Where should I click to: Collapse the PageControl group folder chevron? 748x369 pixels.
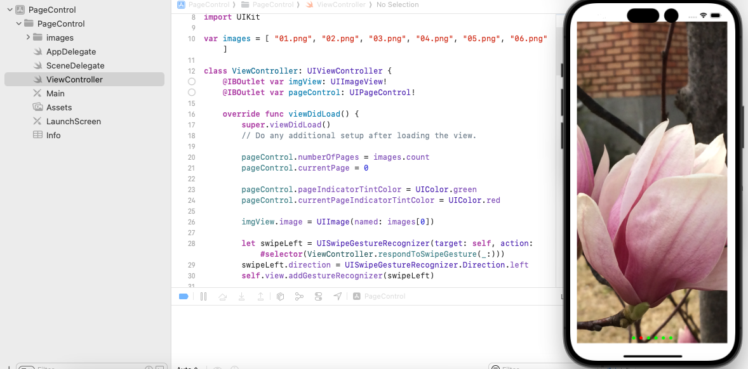[18, 23]
